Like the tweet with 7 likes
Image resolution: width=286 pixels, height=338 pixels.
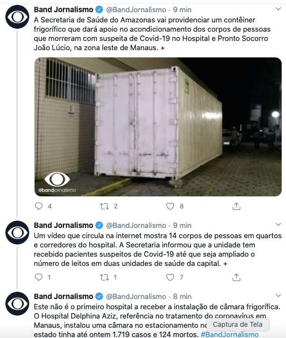[x=170, y=277]
